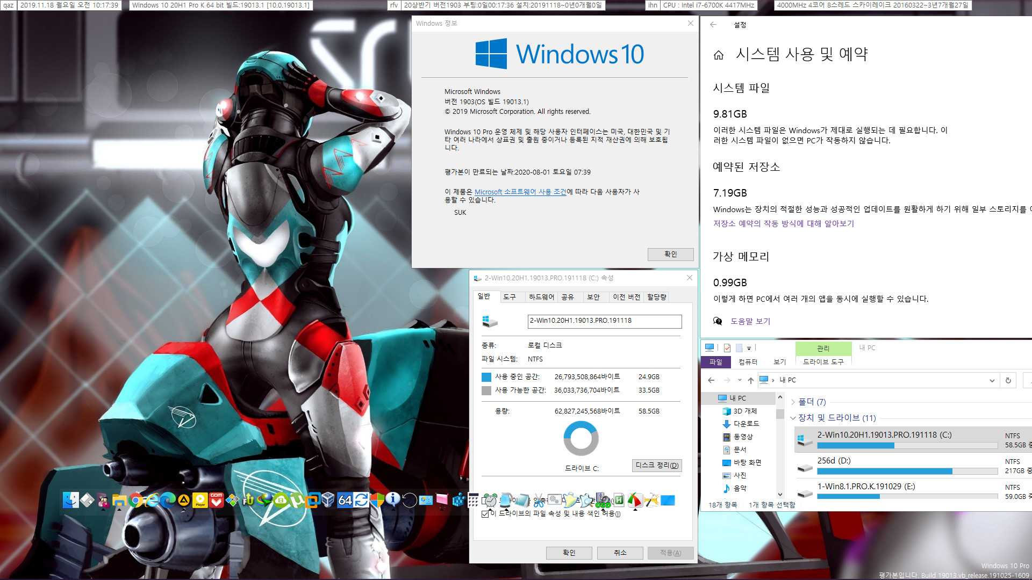Launch the yellow Player app in the dock
The width and height of the screenshot is (1032, 580).
[x=200, y=500]
